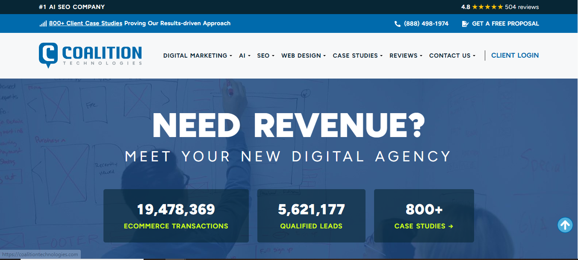Click the phone handset icon
This screenshot has height=260, width=578.
[398, 24]
